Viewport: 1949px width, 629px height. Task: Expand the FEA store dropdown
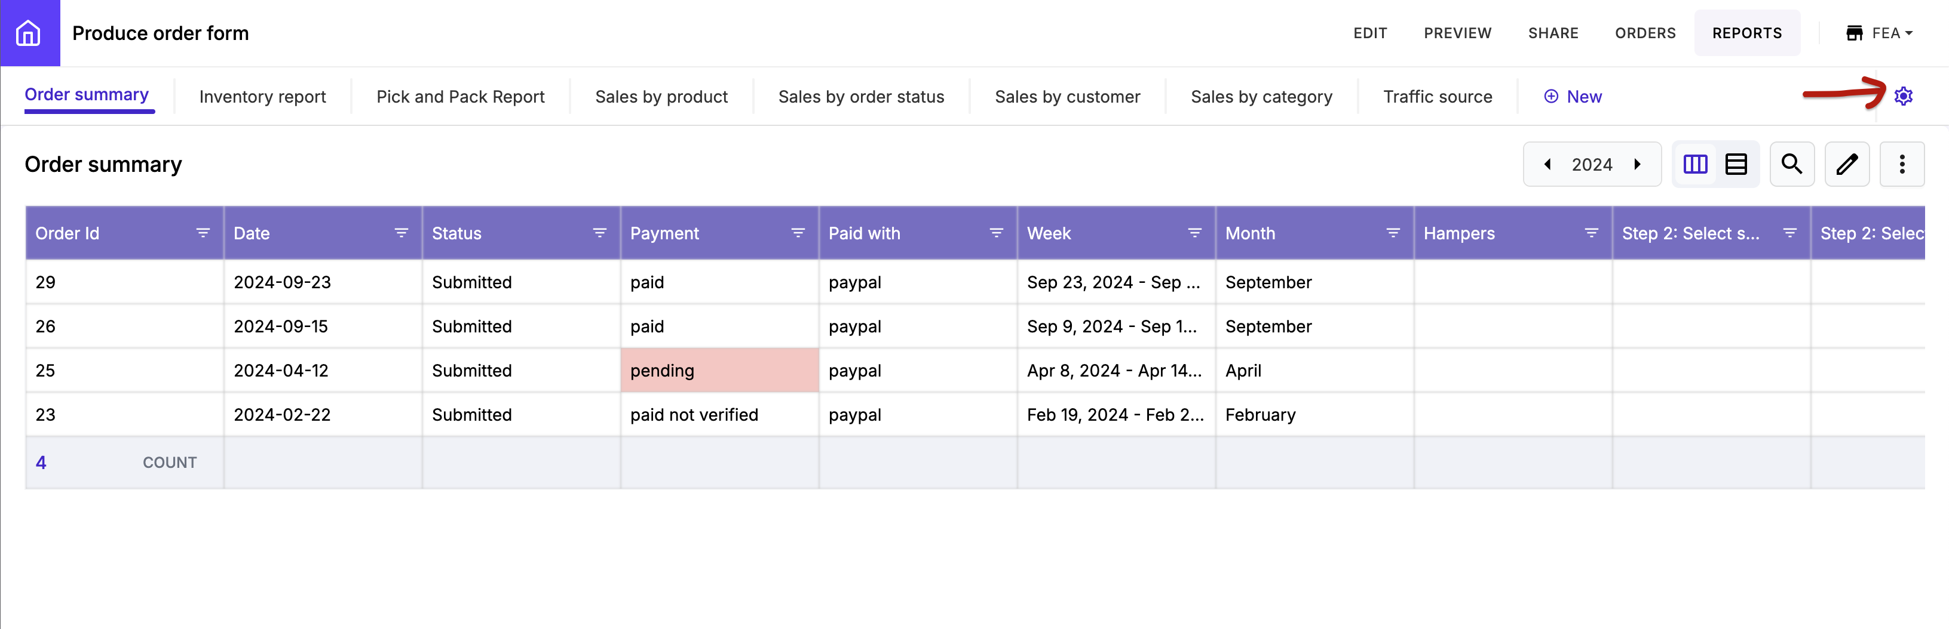pos(1880,33)
